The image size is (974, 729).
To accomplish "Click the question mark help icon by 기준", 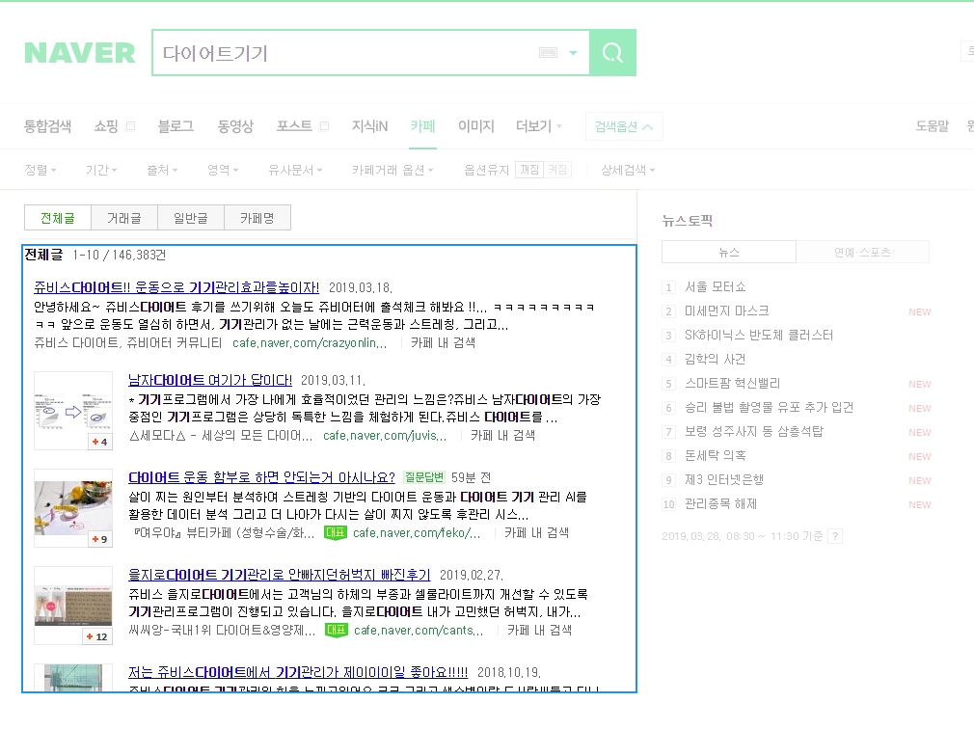I will coord(835,536).
